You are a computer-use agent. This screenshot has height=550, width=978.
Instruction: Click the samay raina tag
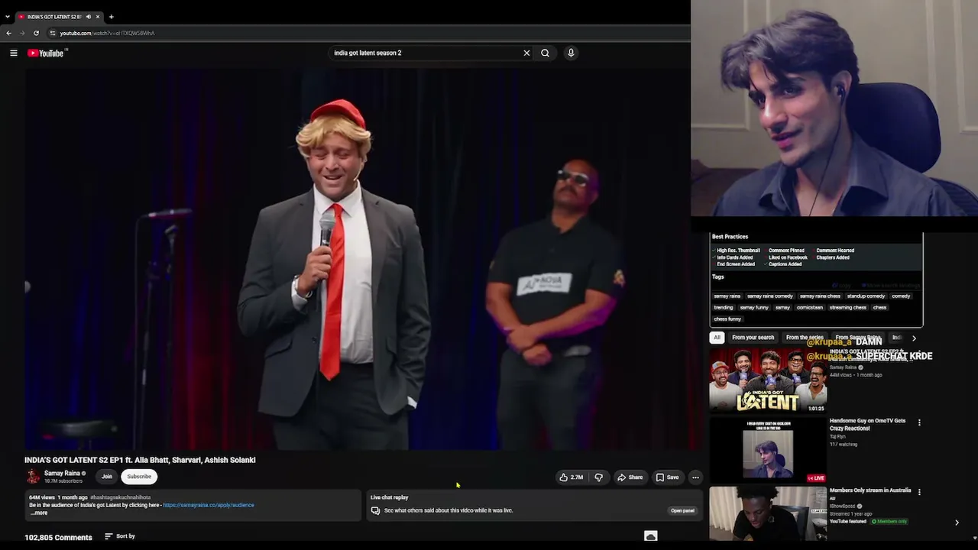point(727,296)
